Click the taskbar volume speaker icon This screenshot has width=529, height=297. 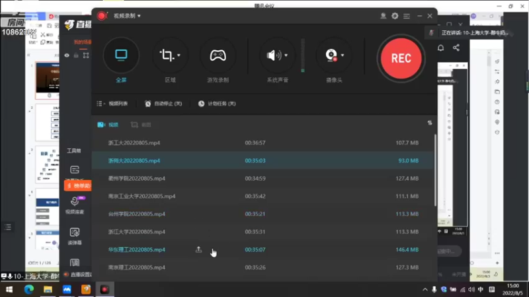pos(471,290)
